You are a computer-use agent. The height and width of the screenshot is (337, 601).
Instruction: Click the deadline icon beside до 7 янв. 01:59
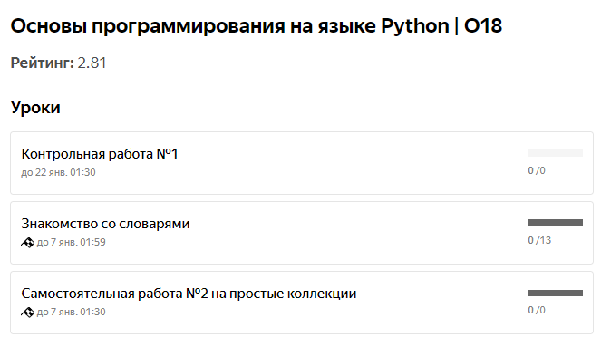27,243
